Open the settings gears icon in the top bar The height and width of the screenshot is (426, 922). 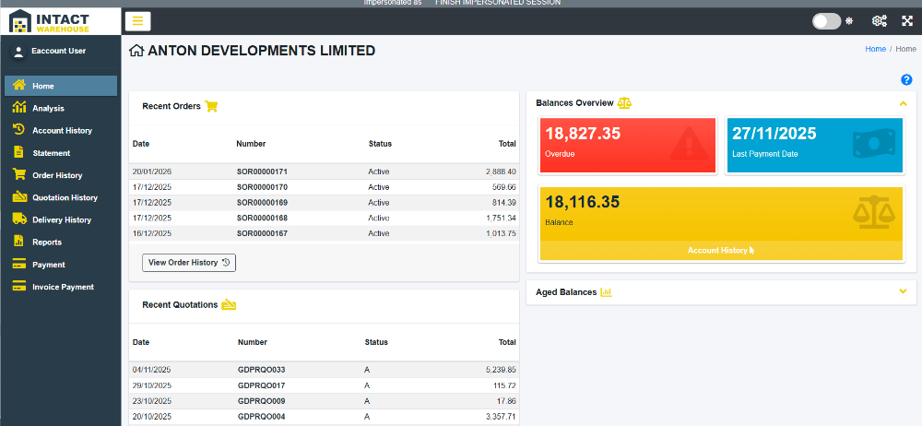click(x=879, y=21)
